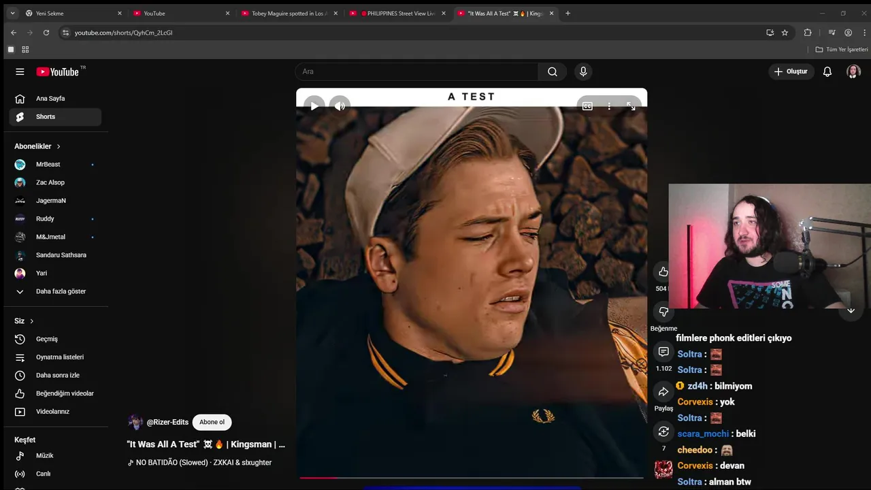
Task: Open JagermaN channel subscription
Action: (x=55, y=201)
